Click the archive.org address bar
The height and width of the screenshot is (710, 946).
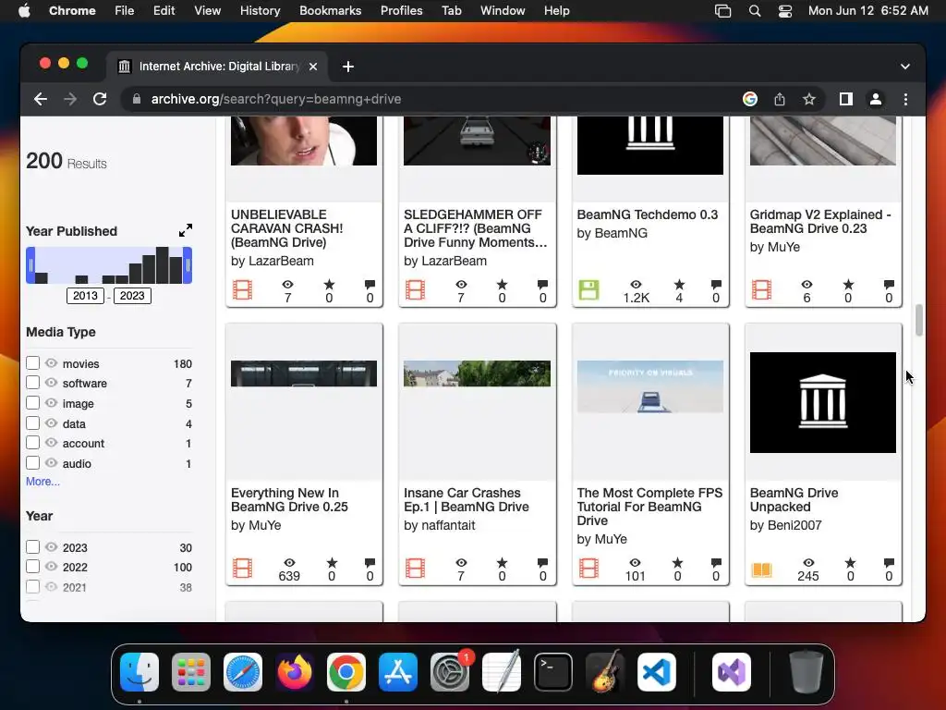pyautogui.click(x=434, y=99)
